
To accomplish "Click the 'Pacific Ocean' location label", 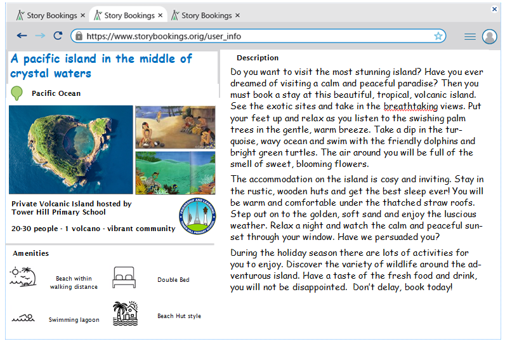I will 56,93.
